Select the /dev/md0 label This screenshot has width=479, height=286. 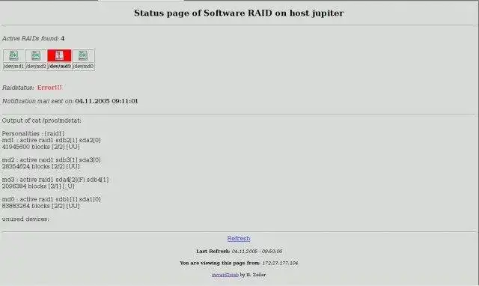(83, 67)
